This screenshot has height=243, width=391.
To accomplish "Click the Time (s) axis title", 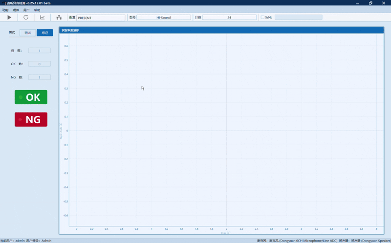I will [x=225, y=233].
